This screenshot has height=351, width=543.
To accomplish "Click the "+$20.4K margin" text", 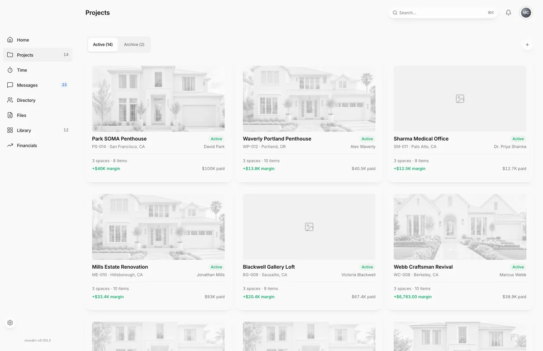I will coord(259,297).
